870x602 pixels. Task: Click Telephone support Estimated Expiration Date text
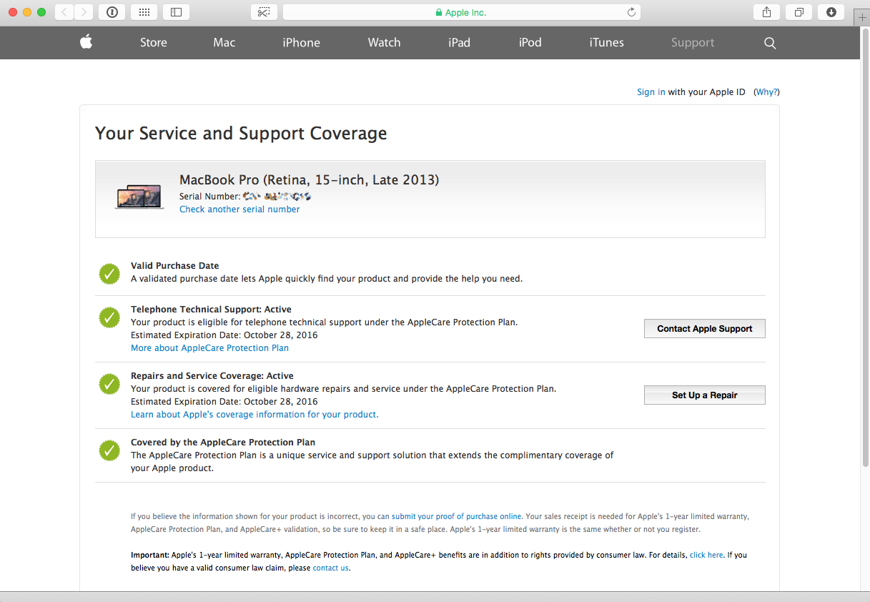(x=224, y=335)
